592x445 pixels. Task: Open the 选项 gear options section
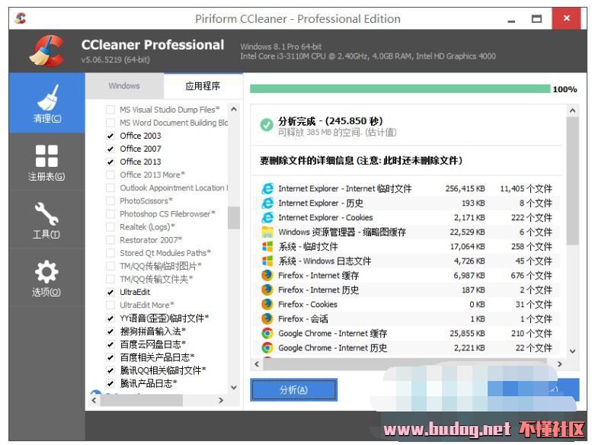46,278
